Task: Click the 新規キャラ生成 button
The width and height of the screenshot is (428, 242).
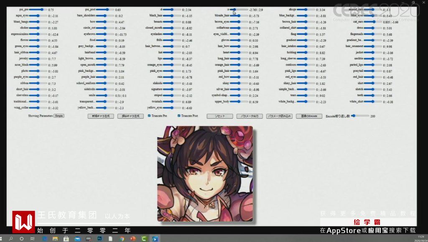Action: coord(101,116)
